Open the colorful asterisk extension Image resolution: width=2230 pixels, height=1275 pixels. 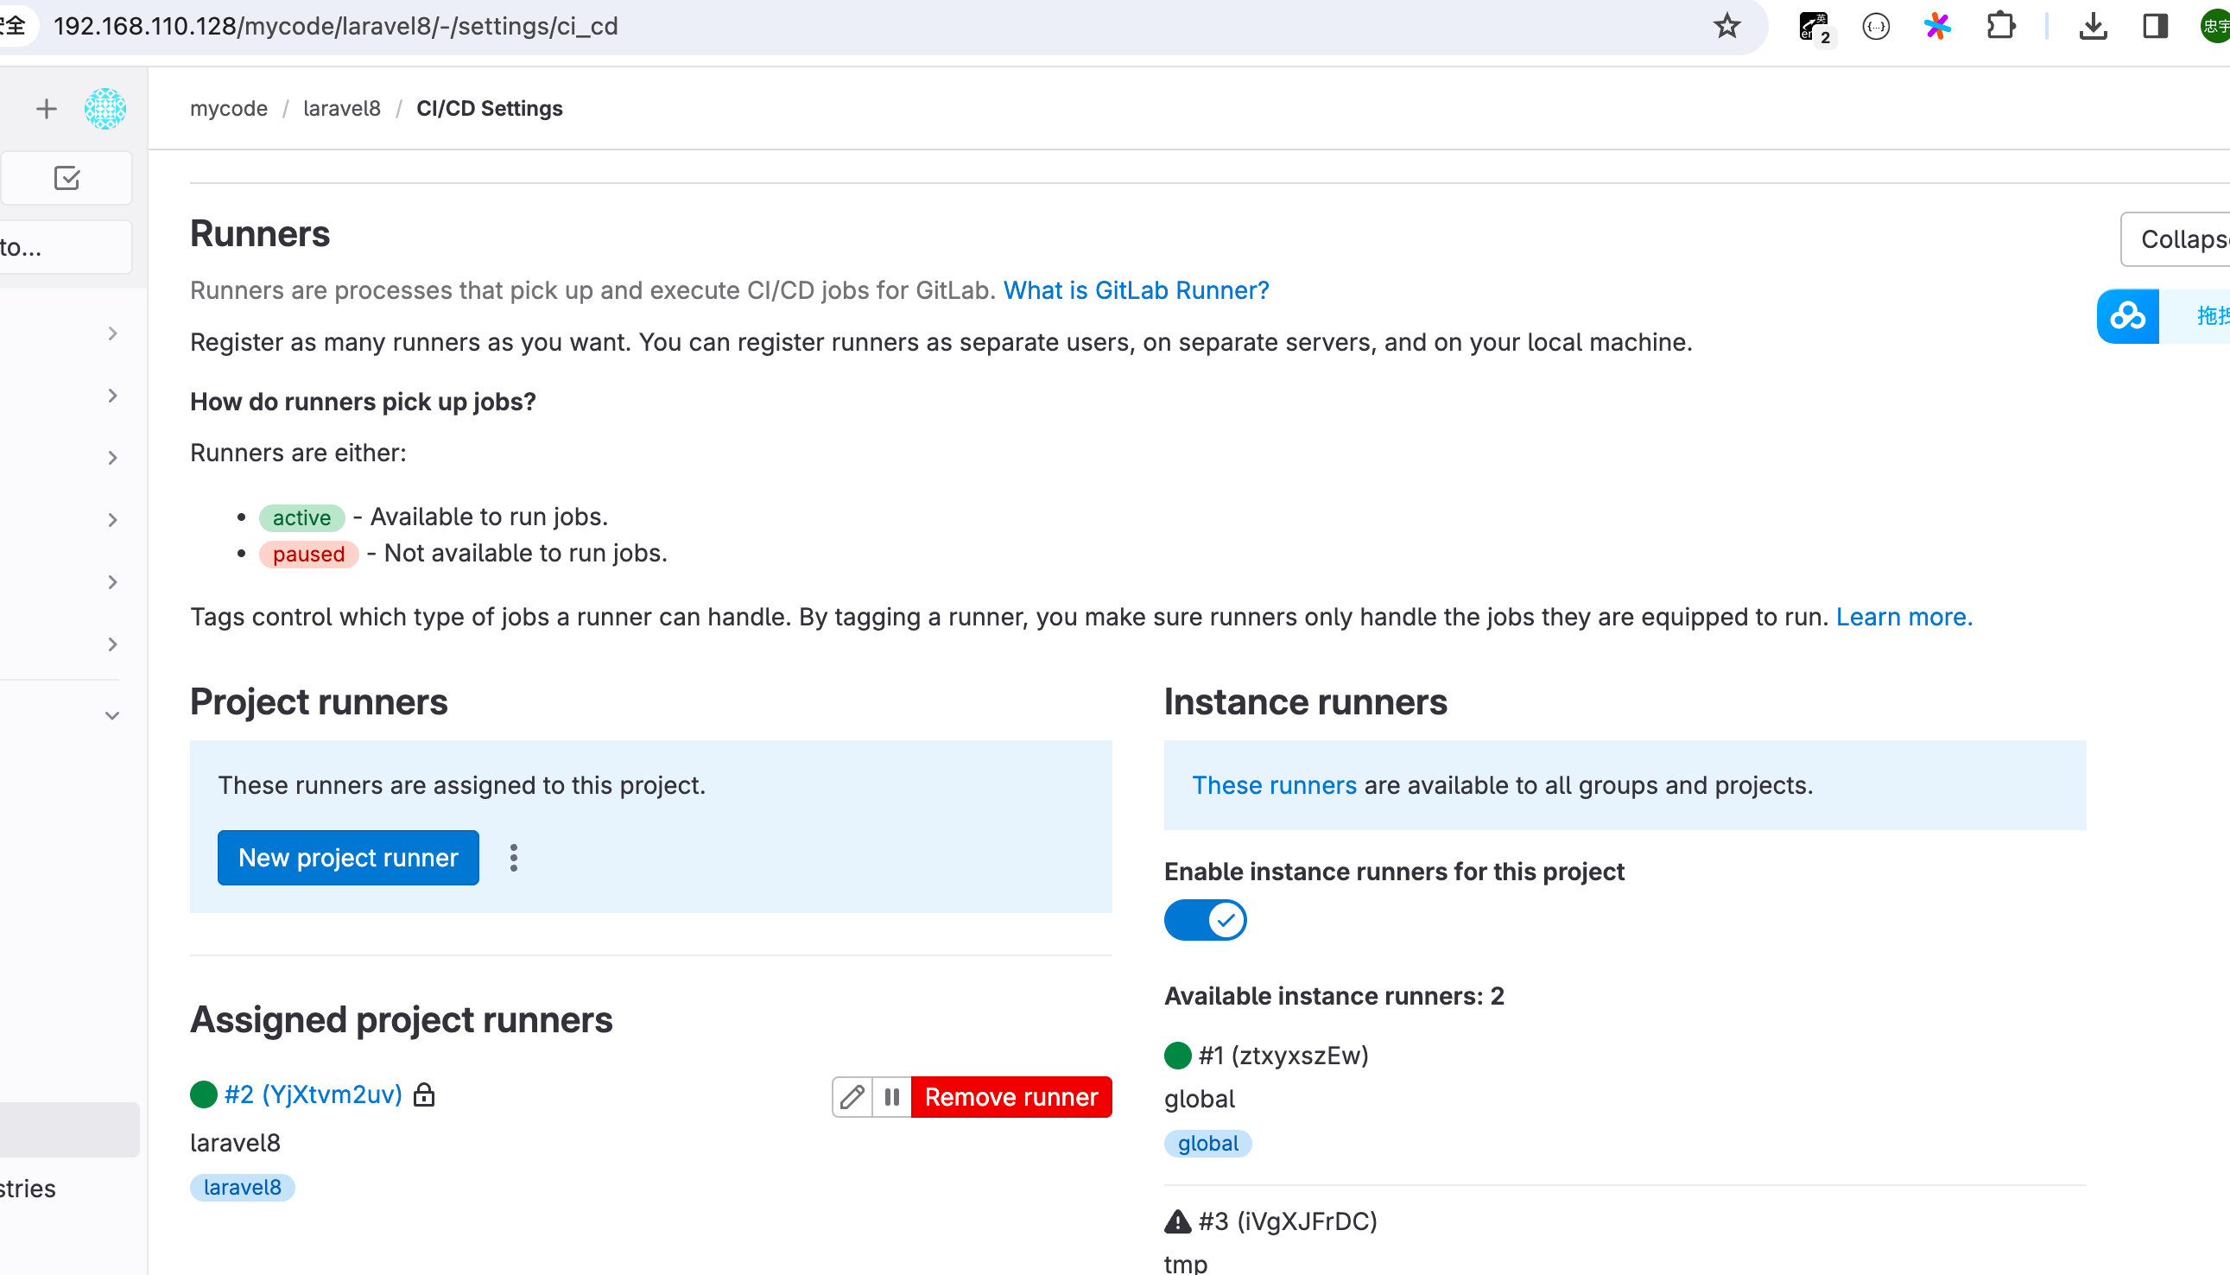pyautogui.click(x=1937, y=26)
